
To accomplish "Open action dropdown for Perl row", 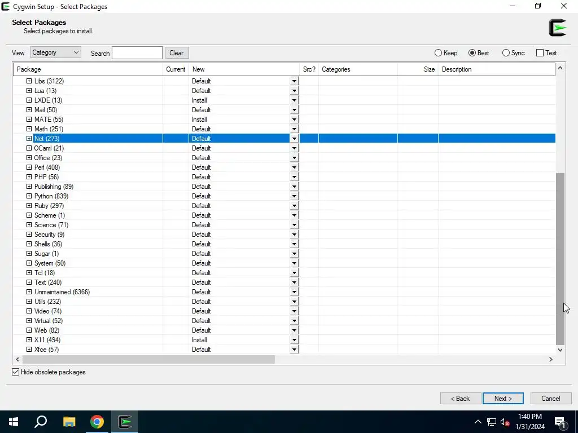I will tap(294, 167).
